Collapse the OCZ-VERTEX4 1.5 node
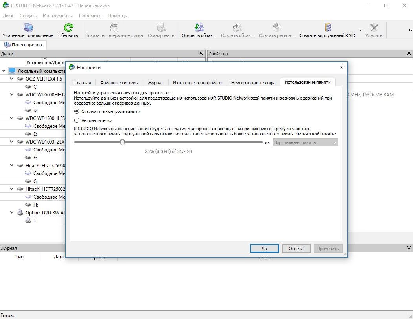Screen dimensions: 413x319 11,79
